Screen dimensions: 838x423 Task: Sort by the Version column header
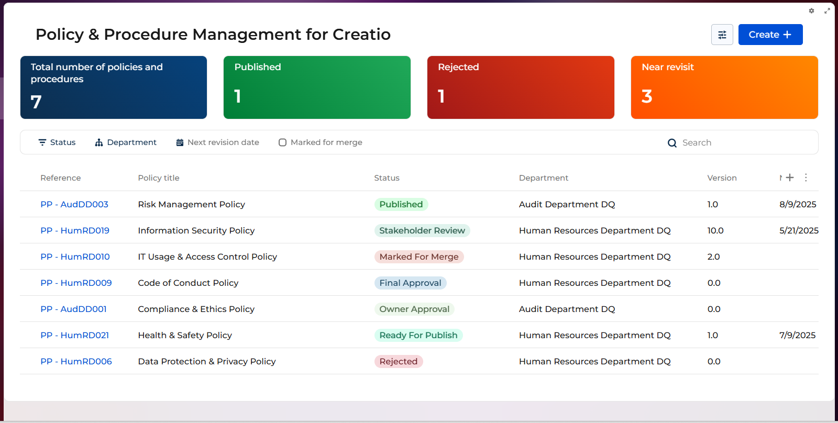tap(721, 178)
